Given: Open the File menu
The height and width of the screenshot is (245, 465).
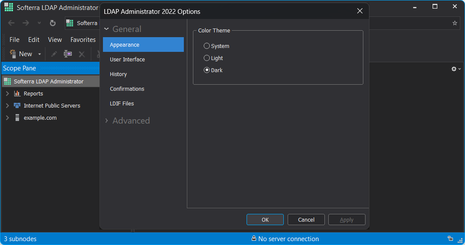Looking at the screenshot, I should pyautogui.click(x=14, y=40).
